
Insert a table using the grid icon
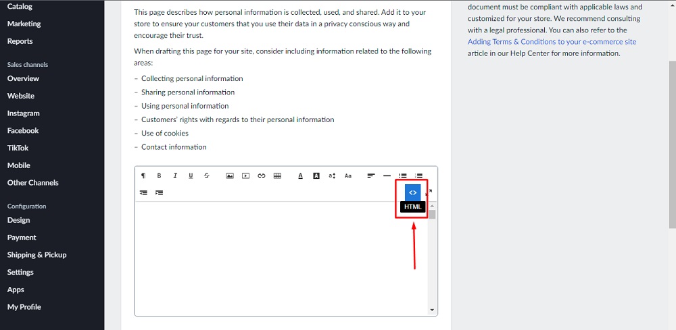point(277,175)
